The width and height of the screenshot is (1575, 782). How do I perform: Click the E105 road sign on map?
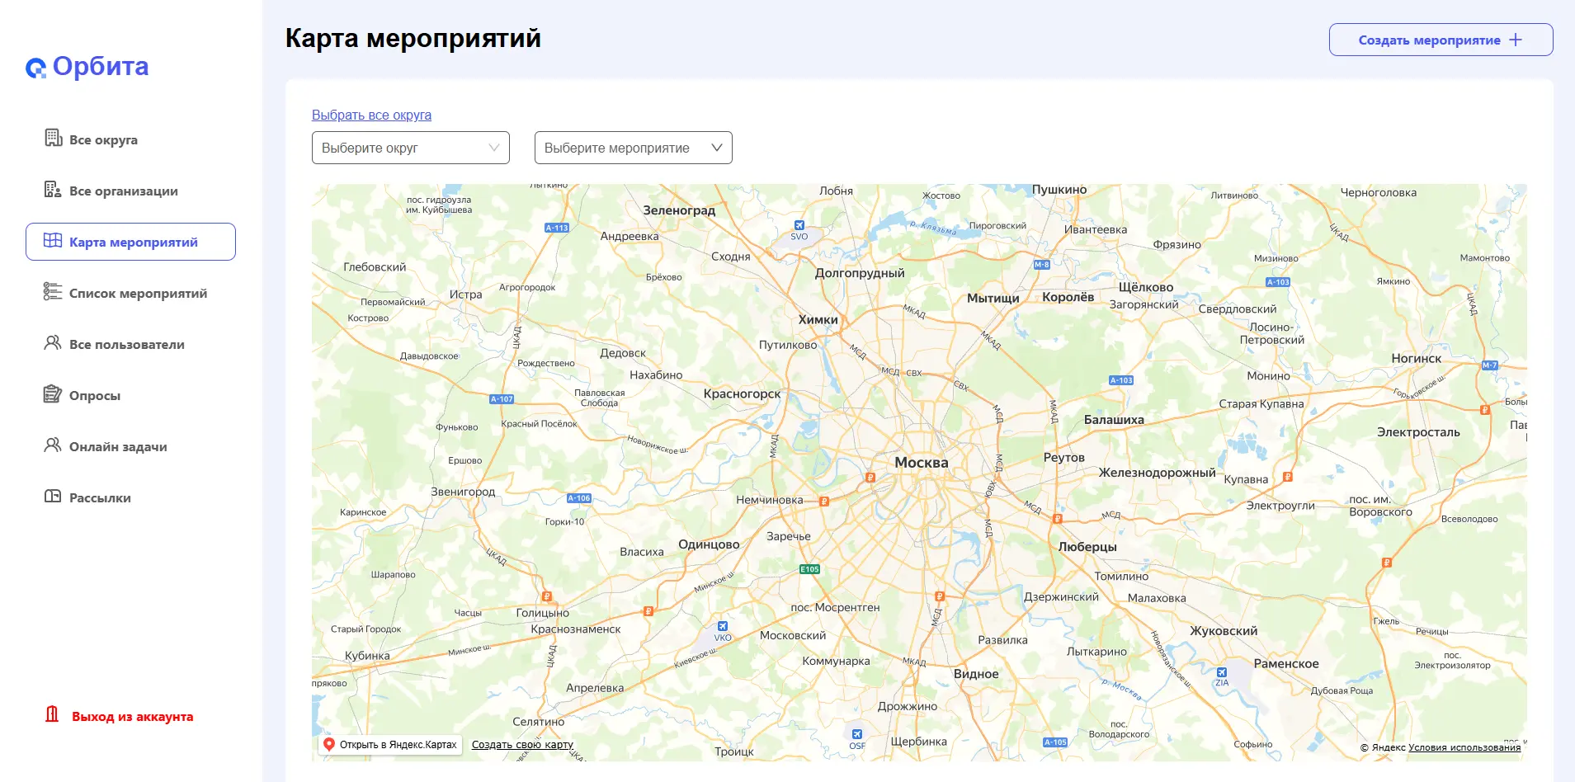click(x=810, y=569)
